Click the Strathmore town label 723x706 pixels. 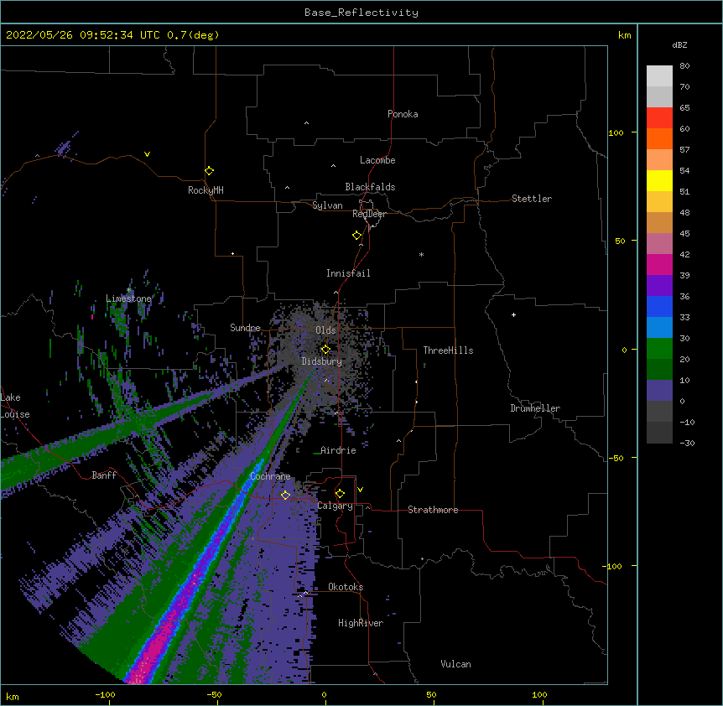tap(433, 510)
